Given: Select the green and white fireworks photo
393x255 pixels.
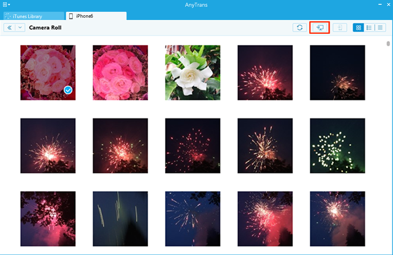Looking at the screenshot, I should (337, 146).
